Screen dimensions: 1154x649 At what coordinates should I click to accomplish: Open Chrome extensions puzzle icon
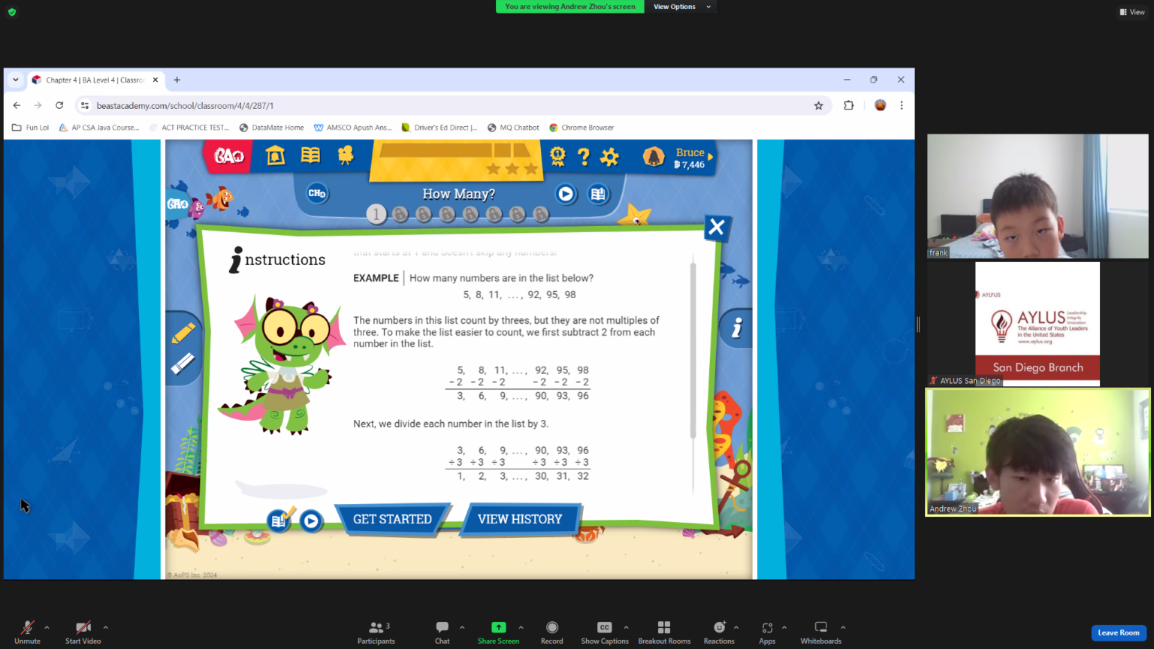tap(848, 106)
